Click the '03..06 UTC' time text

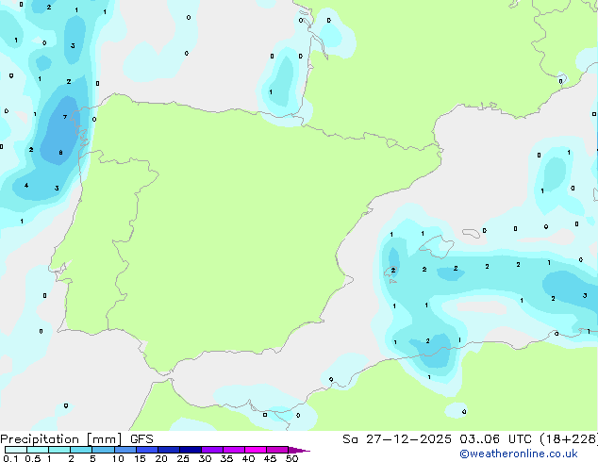[x=495, y=439]
